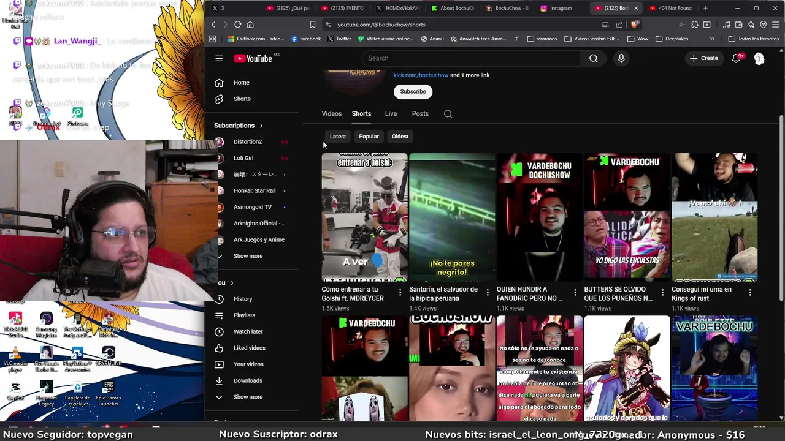Open Downloads in the sidebar

(248, 380)
